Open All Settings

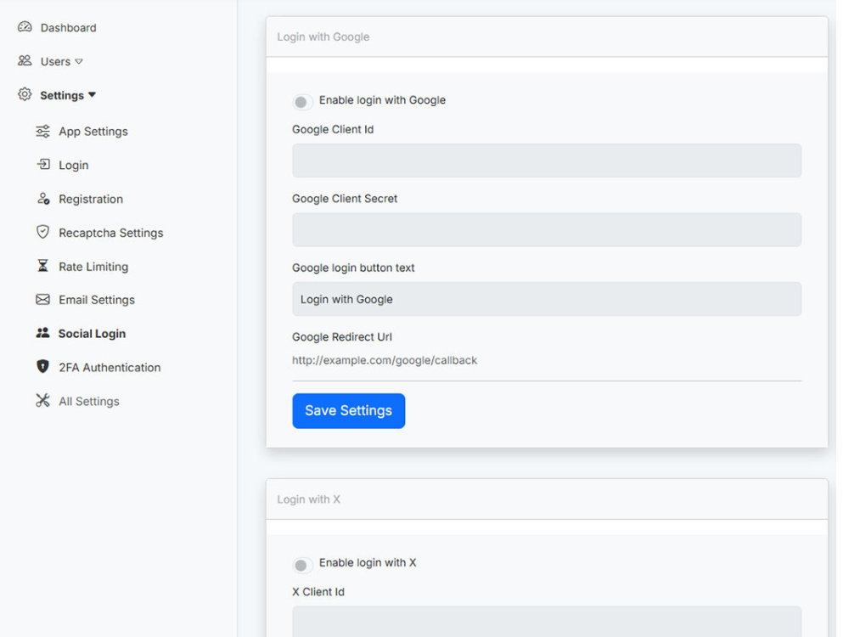pos(89,402)
